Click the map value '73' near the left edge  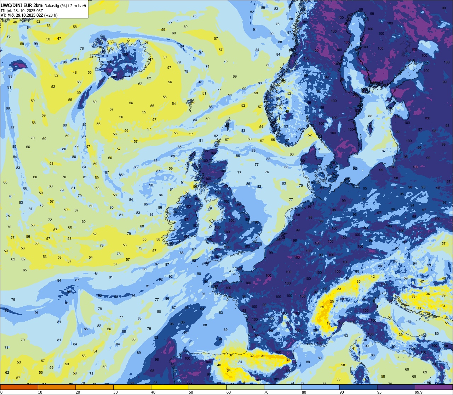(x=8, y=36)
